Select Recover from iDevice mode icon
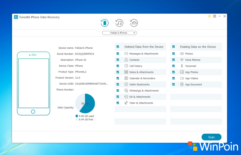Image resolution: width=241 pixels, height=155 pixels. tap(105, 23)
